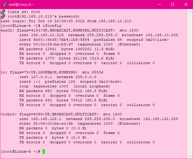Click the scrollbar up arrow

click(x=190, y=12)
